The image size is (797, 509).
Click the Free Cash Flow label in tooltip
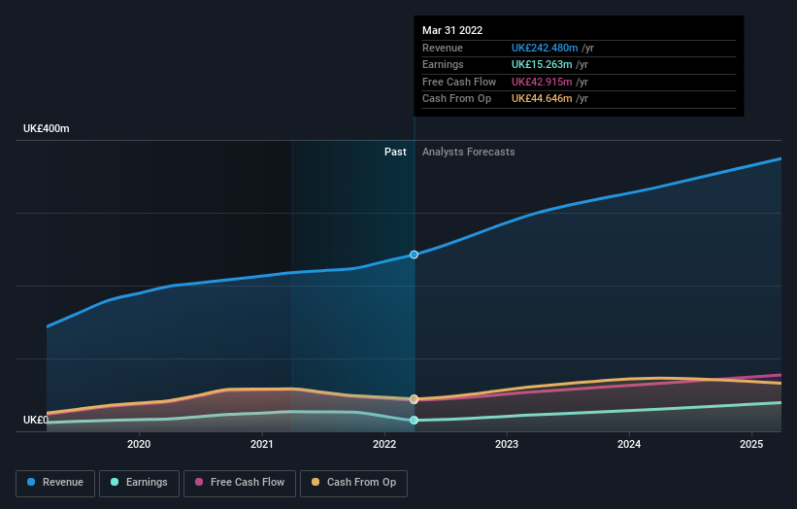tap(459, 82)
